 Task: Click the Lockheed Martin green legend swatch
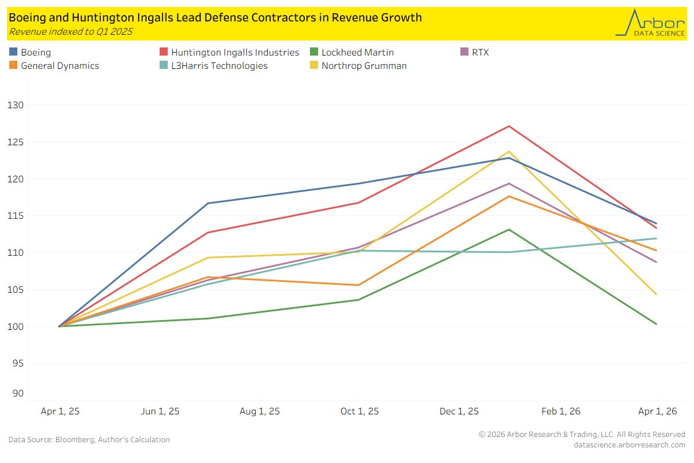[x=314, y=53]
